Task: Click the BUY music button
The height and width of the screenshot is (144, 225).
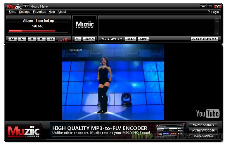Action: 89,39
